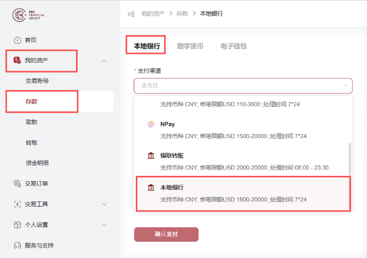Collapse the 我的资产 menu chevron
The image size is (367, 258).
click(104, 61)
